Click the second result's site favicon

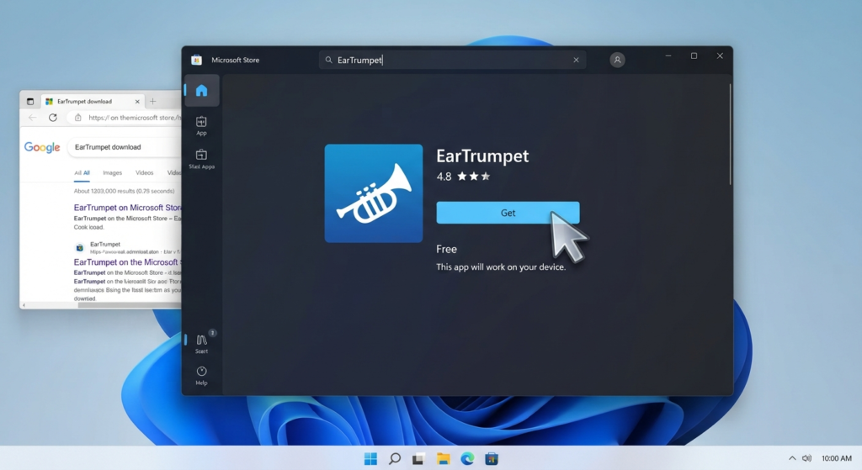click(x=80, y=248)
